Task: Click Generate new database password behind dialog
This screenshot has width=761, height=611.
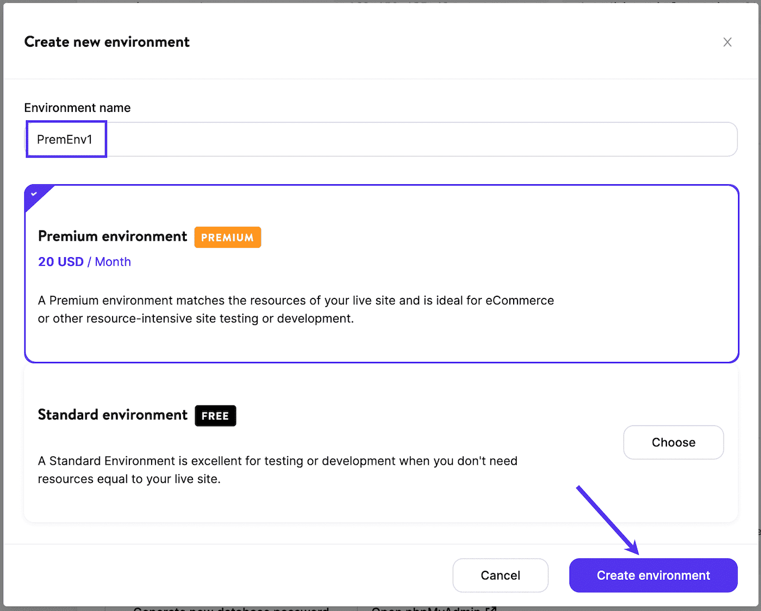Action: coord(231,608)
